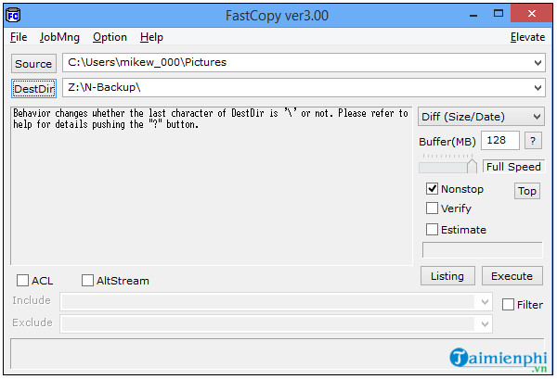This screenshot has width=557, height=379.
Task: Close the FastCopy window
Action: (x=531, y=14)
